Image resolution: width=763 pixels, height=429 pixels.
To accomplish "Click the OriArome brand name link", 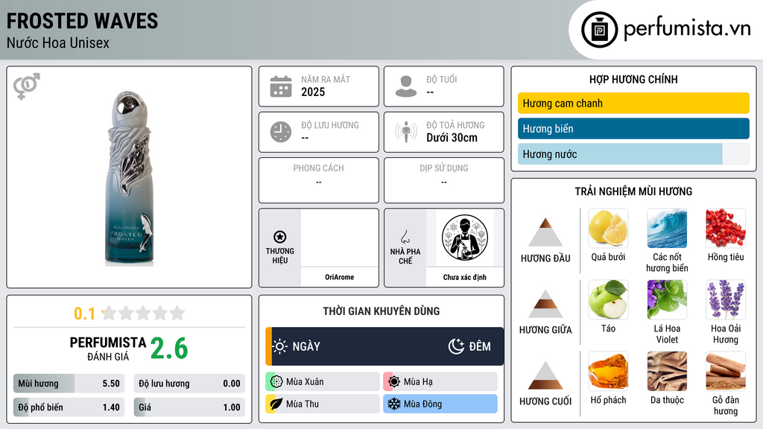I will pos(340,277).
